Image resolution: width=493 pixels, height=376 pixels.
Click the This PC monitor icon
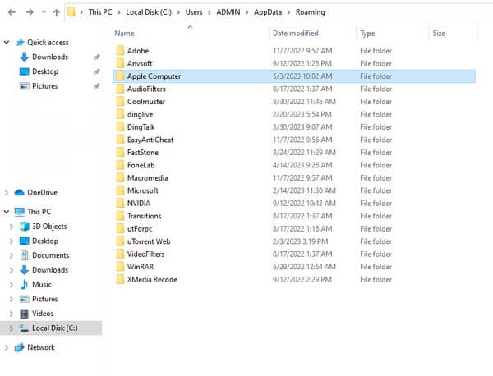(x=20, y=212)
